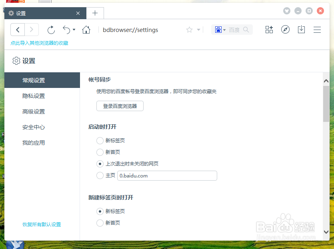Maximize the browser window
Screen dimensions: 334x249
[x=309, y=11]
